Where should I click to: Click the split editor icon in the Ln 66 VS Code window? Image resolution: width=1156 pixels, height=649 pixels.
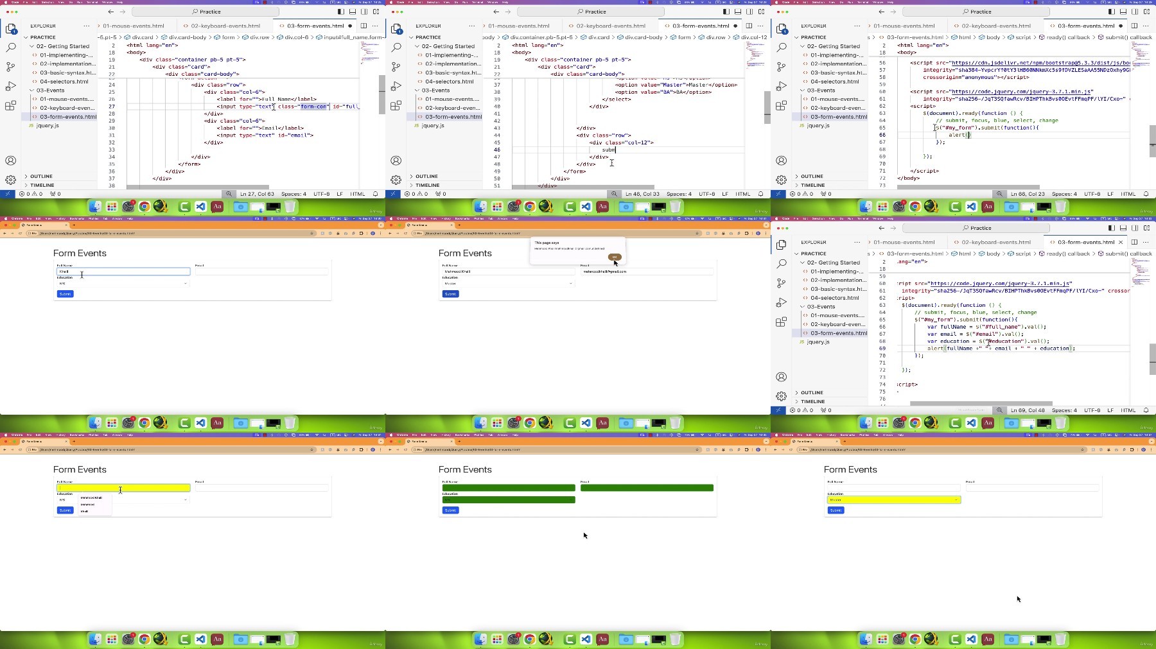pyautogui.click(x=1134, y=26)
